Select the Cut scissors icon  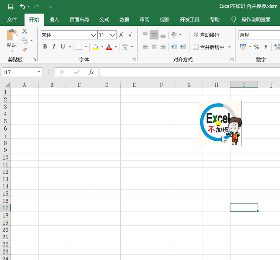[24, 32]
